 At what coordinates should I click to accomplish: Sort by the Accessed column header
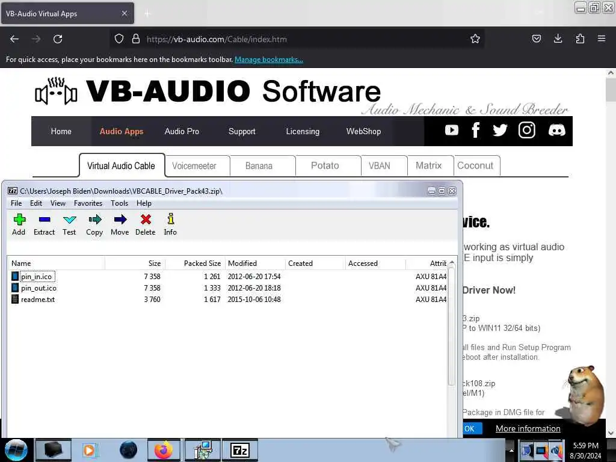[375, 263]
